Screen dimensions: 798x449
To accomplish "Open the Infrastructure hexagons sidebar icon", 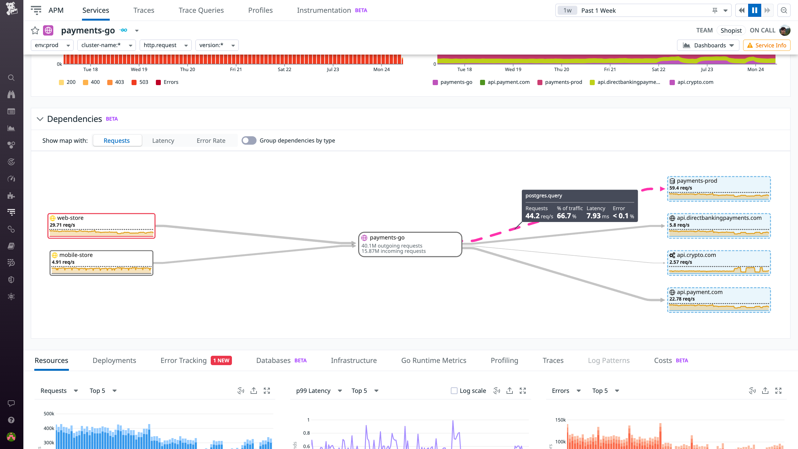I will click(x=12, y=144).
